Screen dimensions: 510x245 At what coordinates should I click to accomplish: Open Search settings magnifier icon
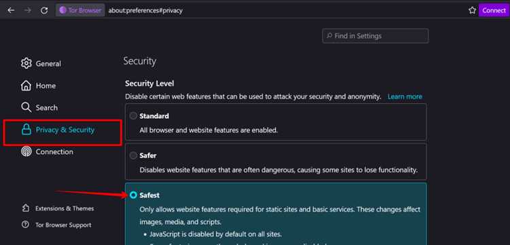click(26, 107)
